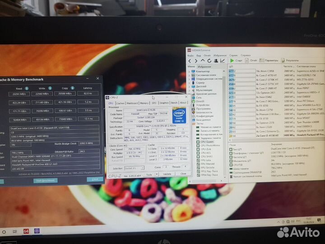325x244 pixels.
Task: Open the Сервис menu in AIDA64
Action: (x=234, y=56)
